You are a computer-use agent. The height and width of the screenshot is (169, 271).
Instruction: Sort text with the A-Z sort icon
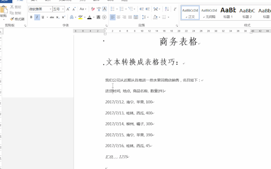167,9
